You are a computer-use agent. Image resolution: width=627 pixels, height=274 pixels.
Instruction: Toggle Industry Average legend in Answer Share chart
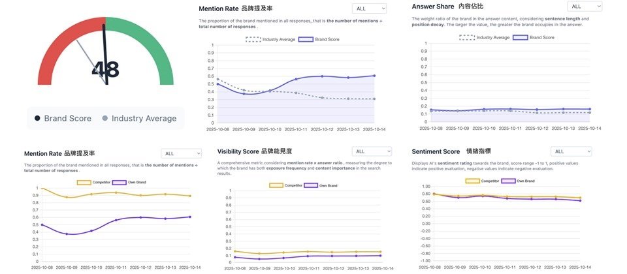click(x=484, y=38)
